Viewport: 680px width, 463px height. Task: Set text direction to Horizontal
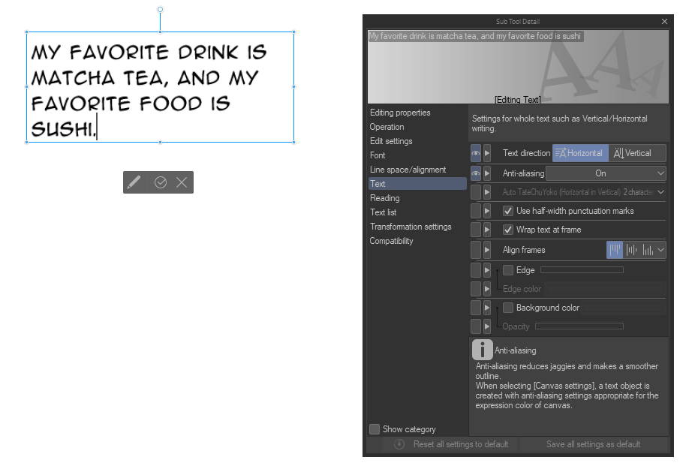tap(580, 153)
